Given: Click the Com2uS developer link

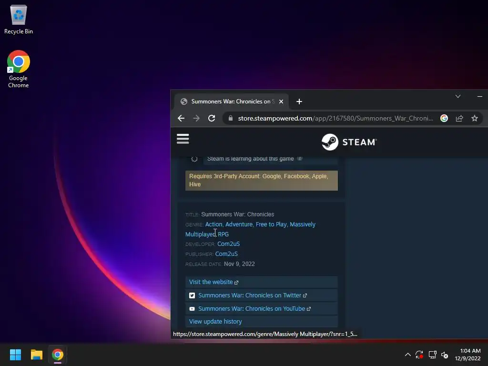Looking at the screenshot, I should pyautogui.click(x=228, y=244).
